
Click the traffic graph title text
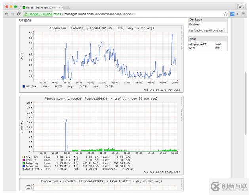click(101, 98)
